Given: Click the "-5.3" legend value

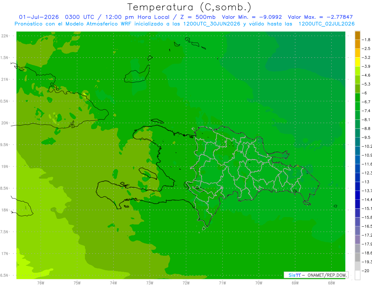Looking at the screenshot, I should point(367,84).
